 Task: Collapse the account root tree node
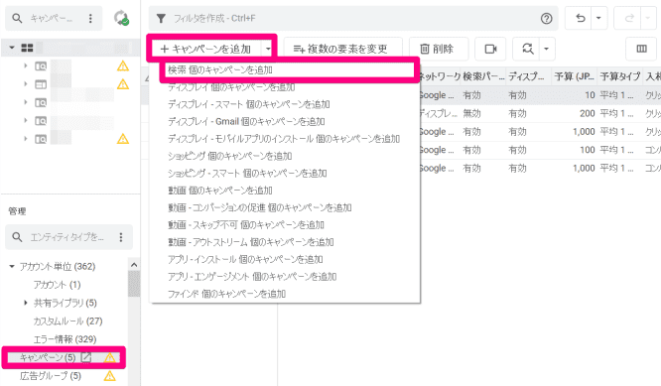[x=12, y=48]
